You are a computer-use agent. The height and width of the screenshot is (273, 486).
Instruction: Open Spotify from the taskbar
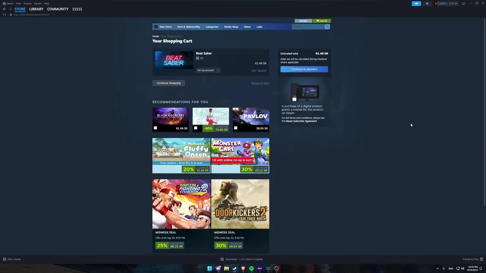coord(251,268)
